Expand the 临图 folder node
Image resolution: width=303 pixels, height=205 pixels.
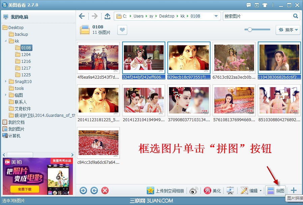tap(6, 95)
